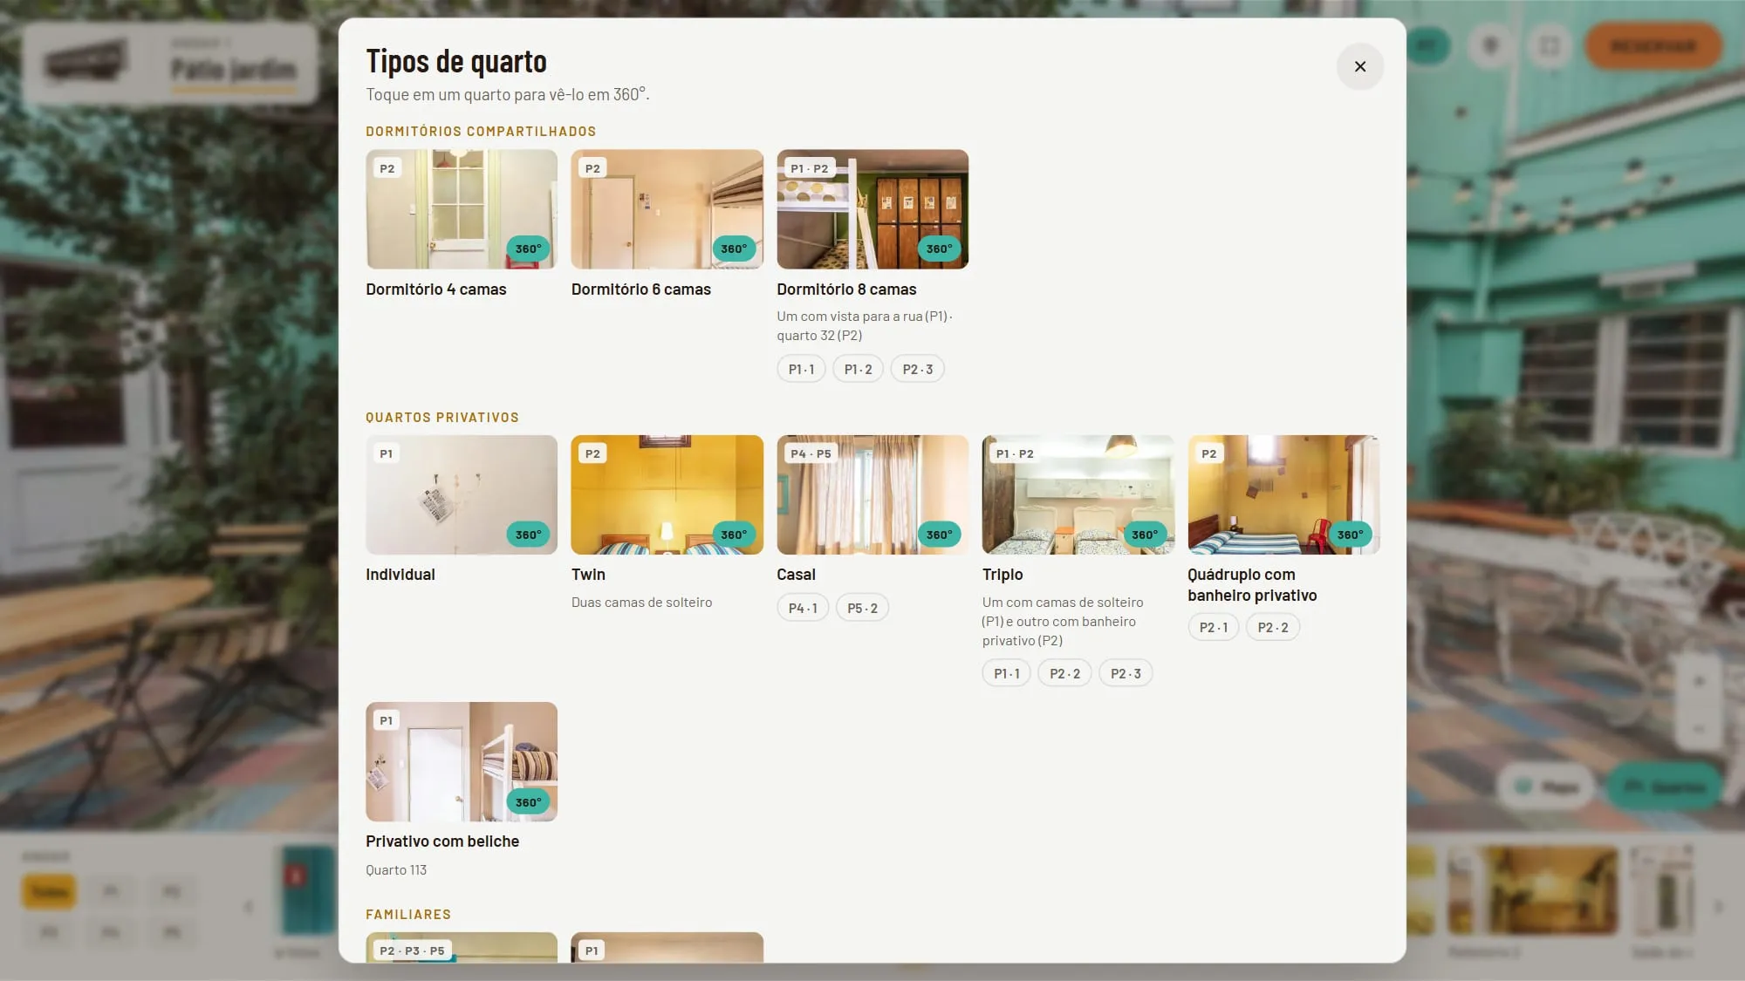Viewport: 1745px width, 981px height.
Task: Click the Duas camas de solteiro text
Action: coord(641,602)
